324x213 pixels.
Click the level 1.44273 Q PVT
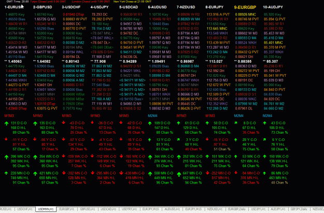17,85
